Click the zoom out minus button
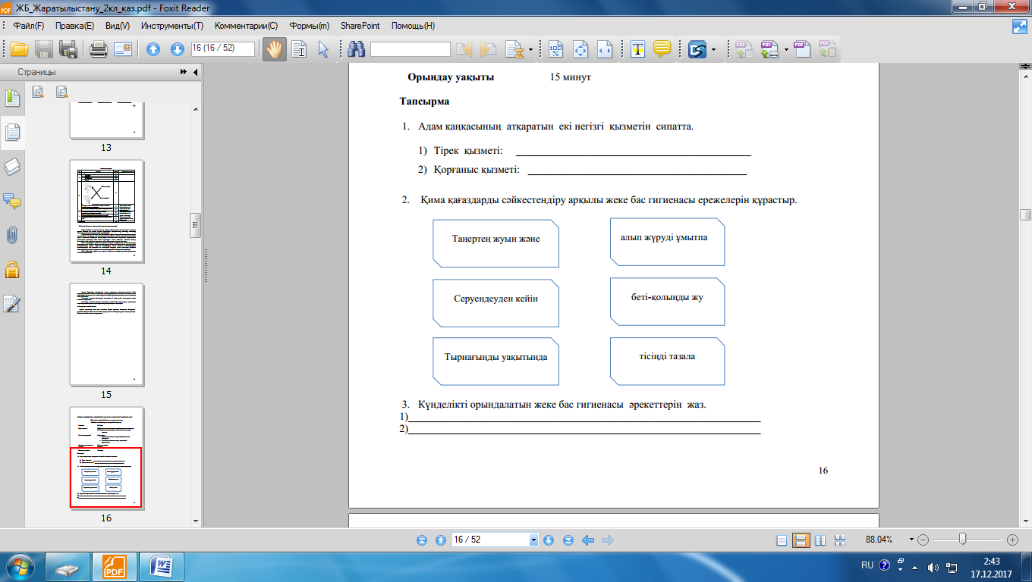This screenshot has width=1032, height=582. point(923,540)
